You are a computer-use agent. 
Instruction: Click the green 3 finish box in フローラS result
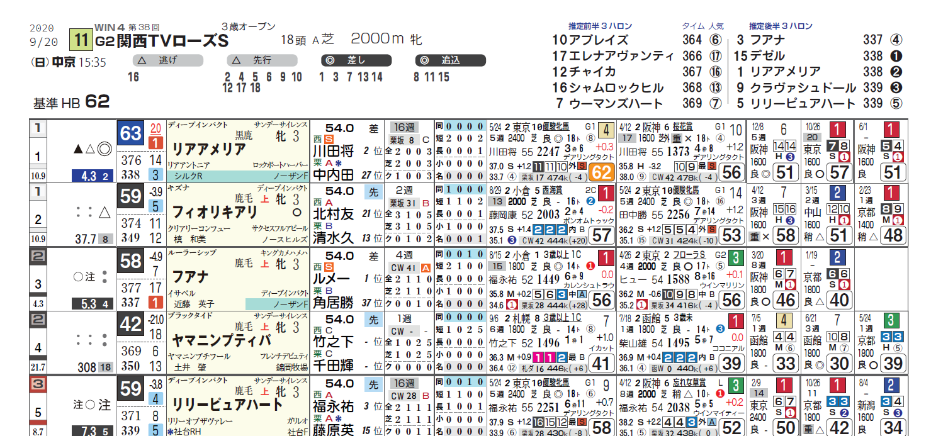(736, 259)
